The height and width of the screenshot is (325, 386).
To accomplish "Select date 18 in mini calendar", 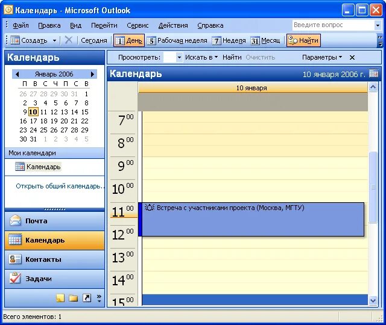I will (x=44, y=121).
